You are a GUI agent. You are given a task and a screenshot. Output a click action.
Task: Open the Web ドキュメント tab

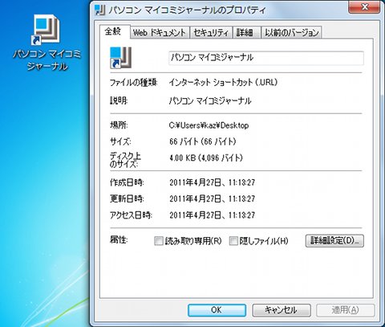click(x=160, y=33)
